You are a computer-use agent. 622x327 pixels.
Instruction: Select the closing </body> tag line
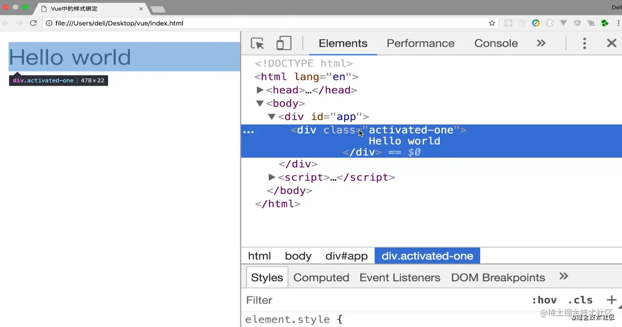pyautogui.click(x=289, y=191)
